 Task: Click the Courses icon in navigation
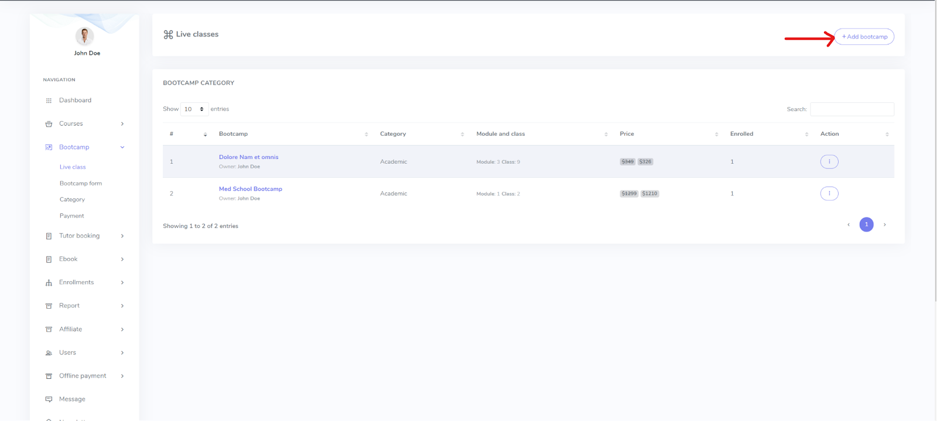[49, 124]
